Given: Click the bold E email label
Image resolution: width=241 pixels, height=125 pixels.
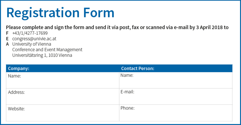Looking at the screenshot, I should tap(7, 39).
